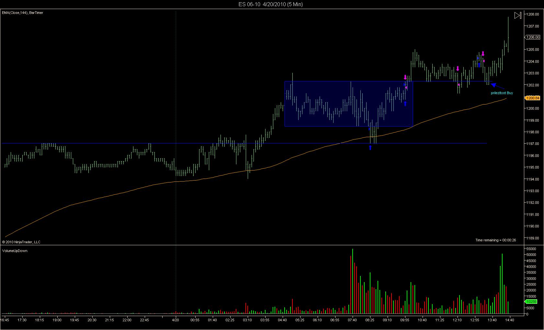544x330 pixels.
Task: Click the 'EMA(Close,144), BarTimer' indicator label
Action: [23, 13]
